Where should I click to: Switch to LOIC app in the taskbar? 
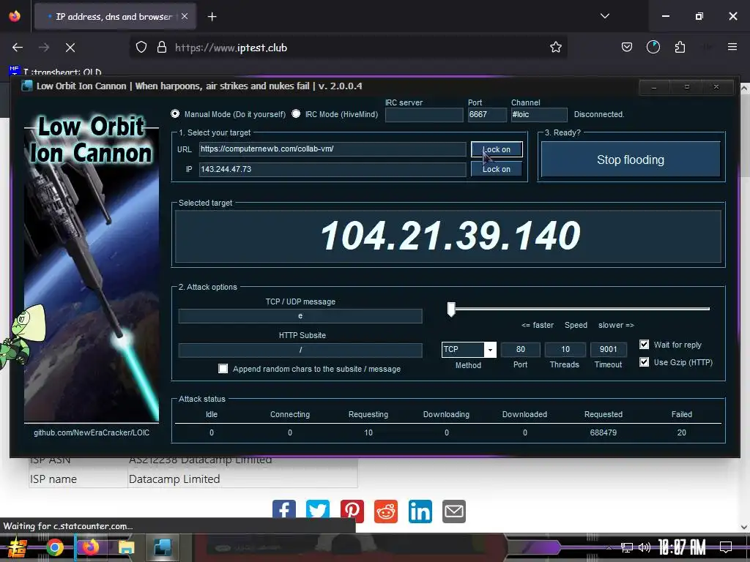click(x=162, y=547)
